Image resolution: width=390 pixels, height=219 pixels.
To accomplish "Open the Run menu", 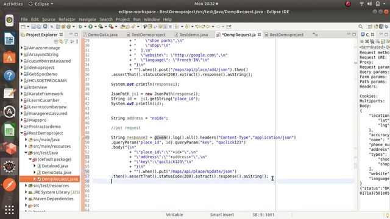I will (x=136, y=19).
